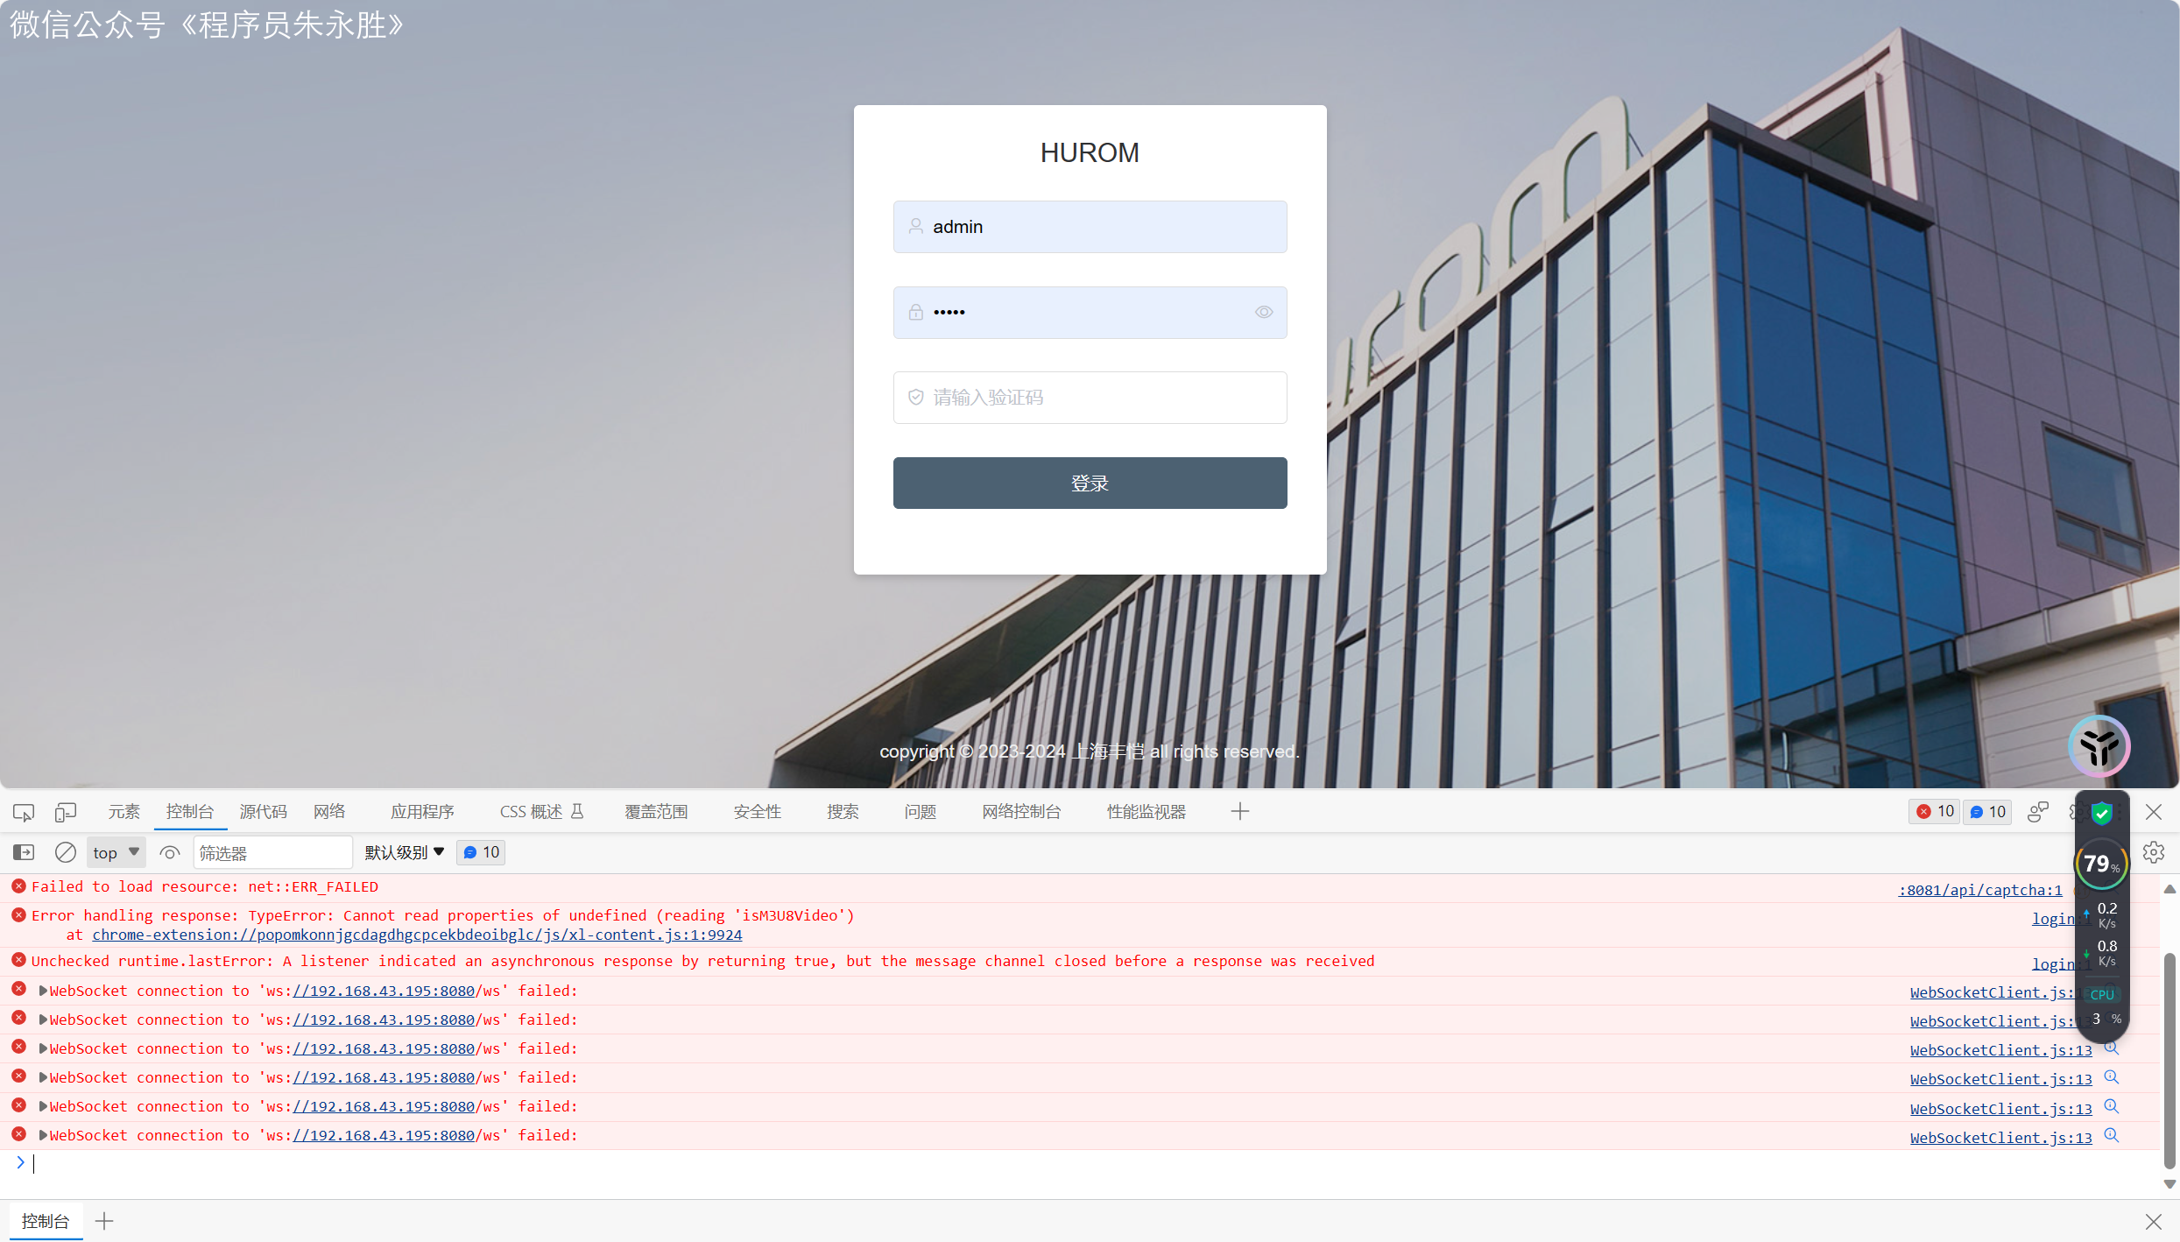
Task: Open the WebSocketClient.js:13 source link
Action: coord(2000,1049)
